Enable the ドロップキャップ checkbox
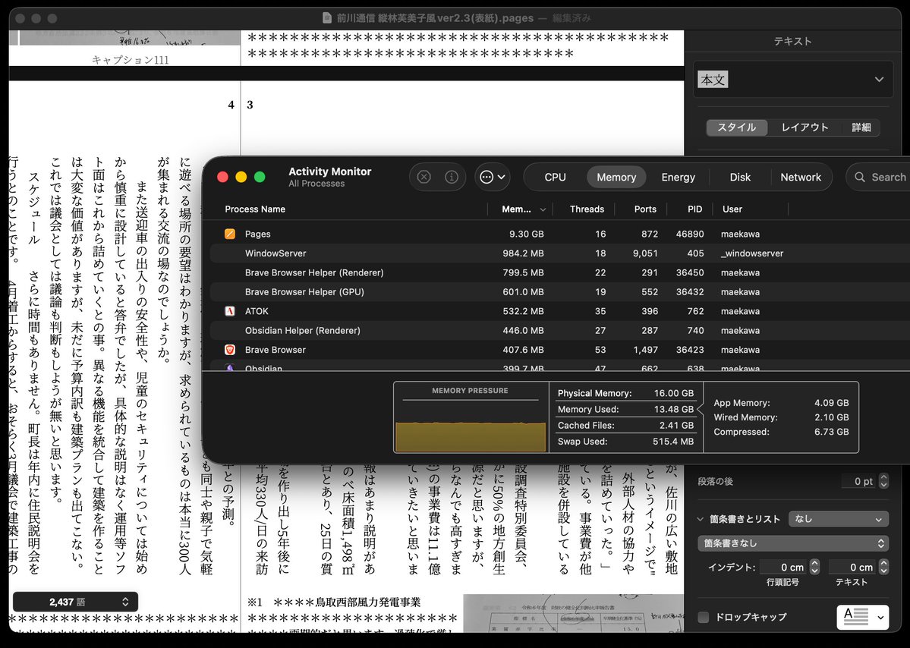Viewport: 910px width, 648px height. point(704,617)
